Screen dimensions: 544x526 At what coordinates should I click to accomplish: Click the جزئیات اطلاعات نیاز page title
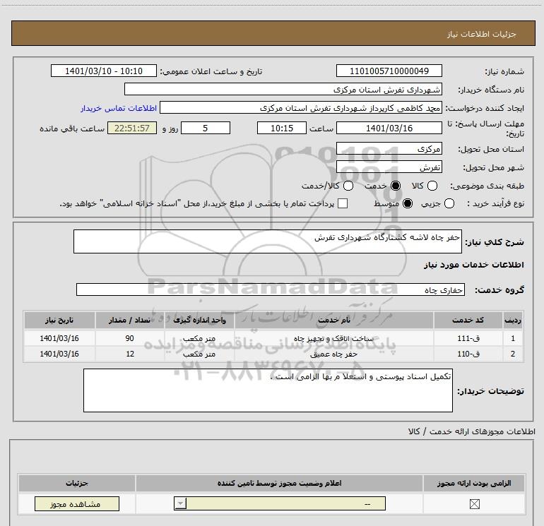tap(481, 34)
